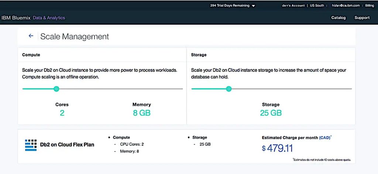Click the (CAD) currency link

324,137
